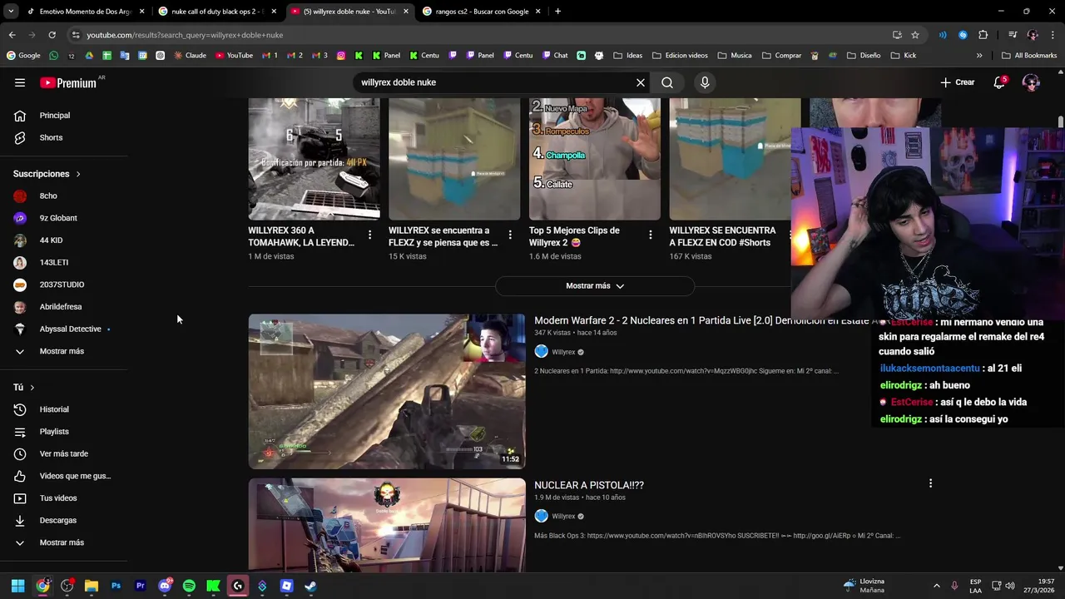Open Spotify from the taskbar

(x=189, y=586)
